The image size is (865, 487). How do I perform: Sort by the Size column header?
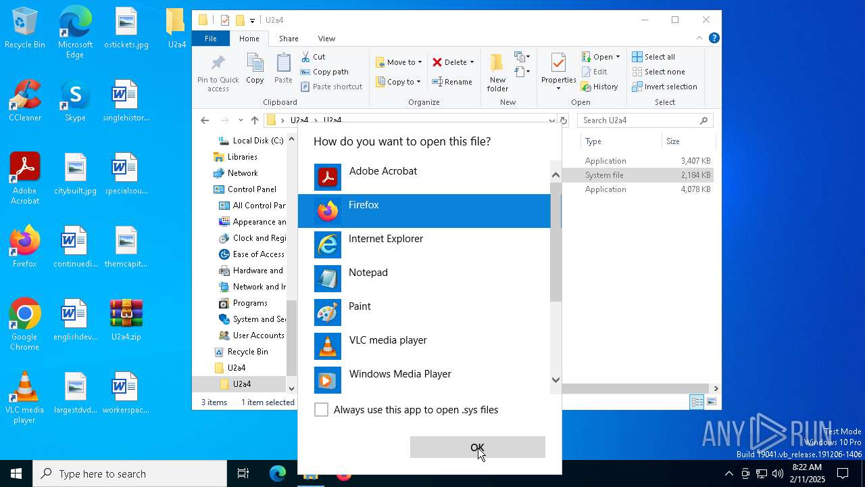[x=688, y=141]
